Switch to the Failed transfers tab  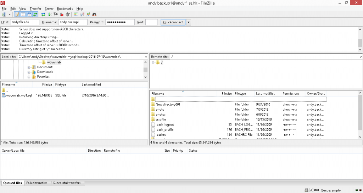37,183
